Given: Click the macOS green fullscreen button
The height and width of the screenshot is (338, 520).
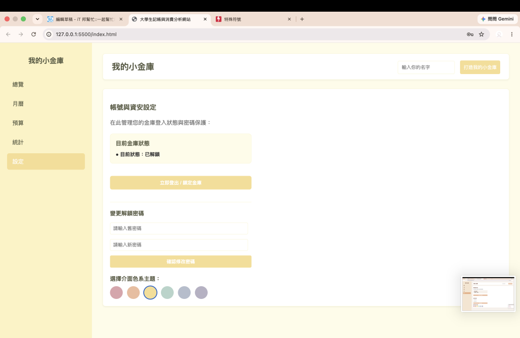Looking at the screenshot, I should click(23, 19).
